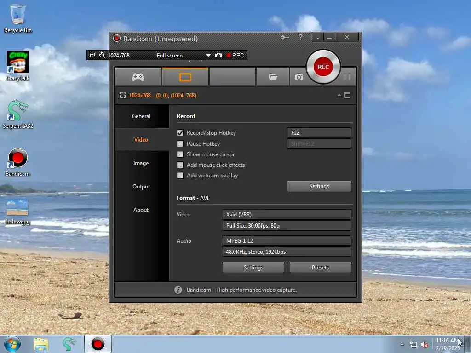Show hidden tray icons arrow
The height and width of the screenshot is (353, 471).
point(402,345)
